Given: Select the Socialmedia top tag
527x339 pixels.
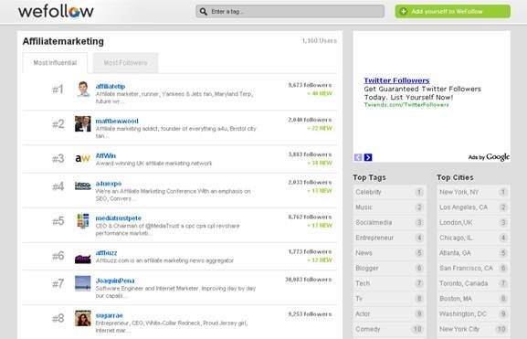Looking at the screenshot, I should coord(389,223).
